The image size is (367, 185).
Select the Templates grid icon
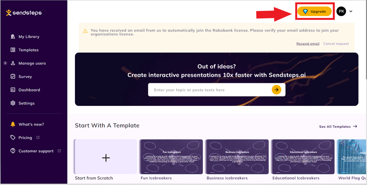click(x=13, y=50)
